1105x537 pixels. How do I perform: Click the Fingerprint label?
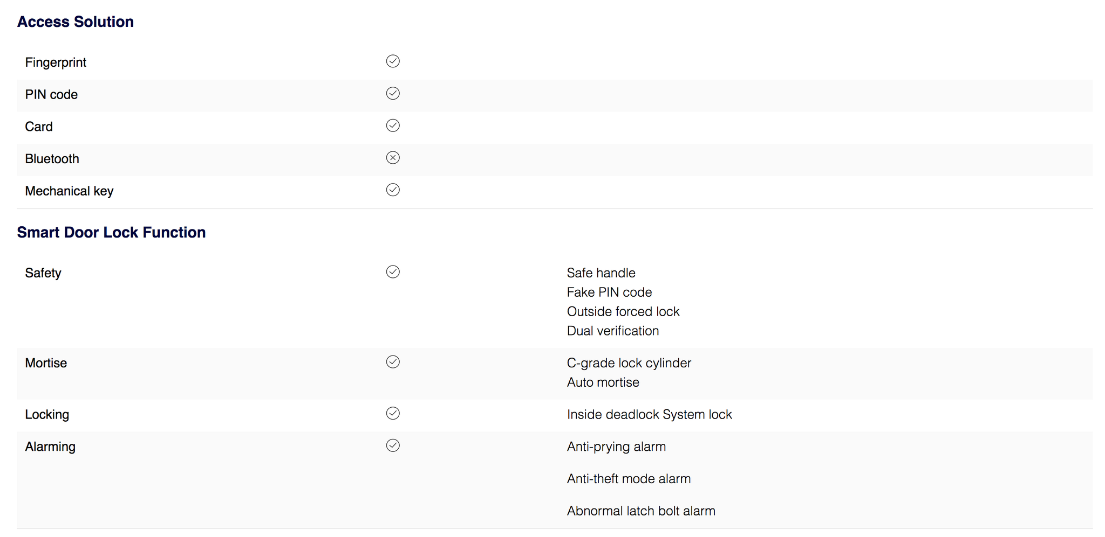[56, 62]
